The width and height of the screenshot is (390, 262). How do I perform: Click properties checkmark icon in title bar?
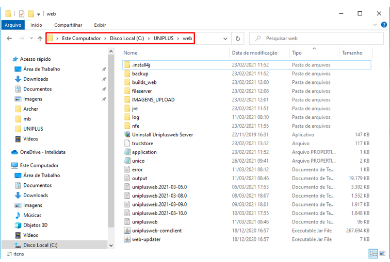[22, 14]
